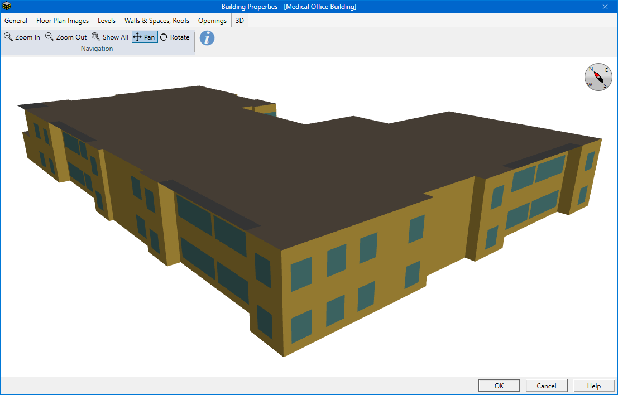Viewport: 618px width, 395px height.
Task: Go to Walls & Spaces, Roofs tab
Action: point(157,21)
